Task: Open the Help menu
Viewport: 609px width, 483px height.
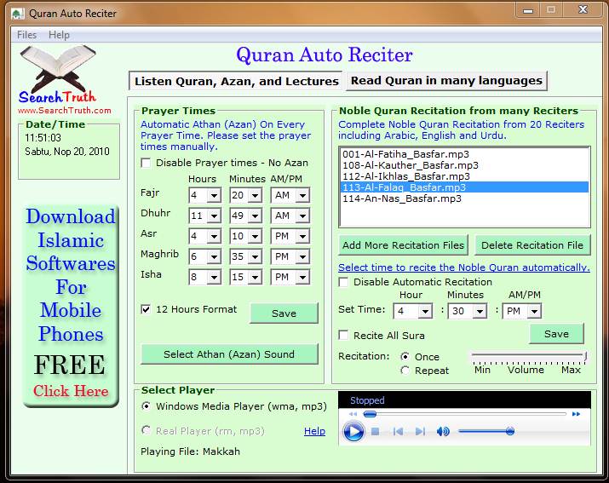Action: [x=59, y=35]
